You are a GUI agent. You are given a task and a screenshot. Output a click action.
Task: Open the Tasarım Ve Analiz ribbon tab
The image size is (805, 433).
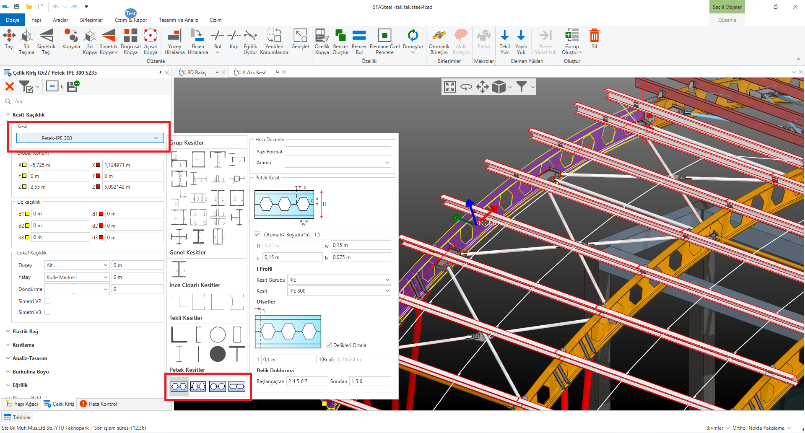[178, 20]
